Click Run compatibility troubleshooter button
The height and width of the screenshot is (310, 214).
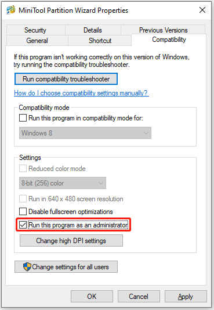pos(66,79)
